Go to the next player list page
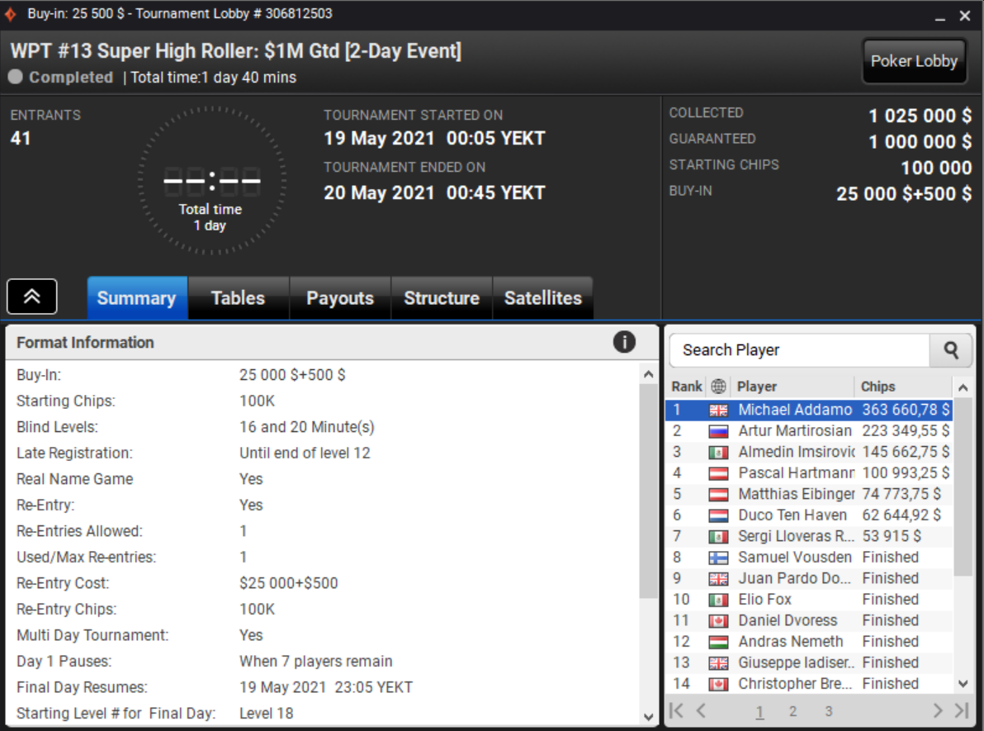984x731 pixels. click(x=938, y=710)
